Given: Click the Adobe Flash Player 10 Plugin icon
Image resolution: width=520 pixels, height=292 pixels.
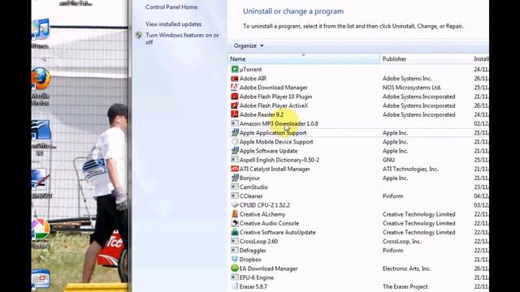Looking at the screenshot, I should click(x=235, y=97).
